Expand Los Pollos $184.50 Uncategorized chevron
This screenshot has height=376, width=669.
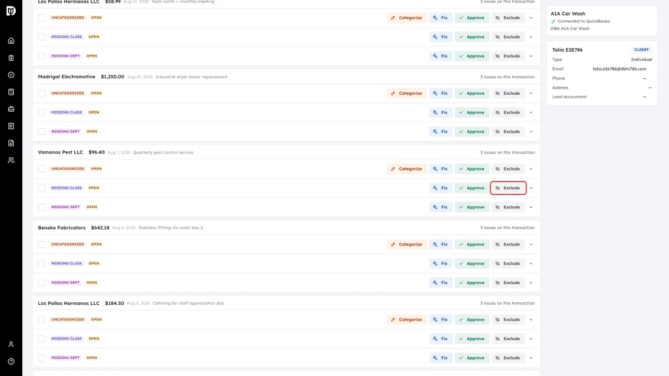(531, 320)
